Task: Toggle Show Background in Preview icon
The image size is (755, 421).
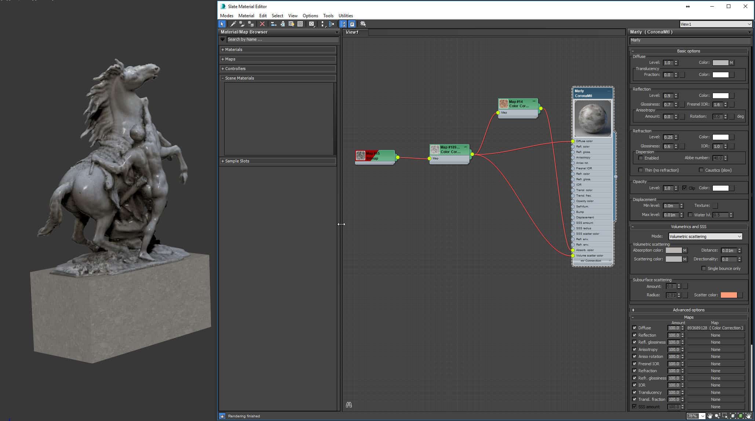Action: tap(300, 24)
